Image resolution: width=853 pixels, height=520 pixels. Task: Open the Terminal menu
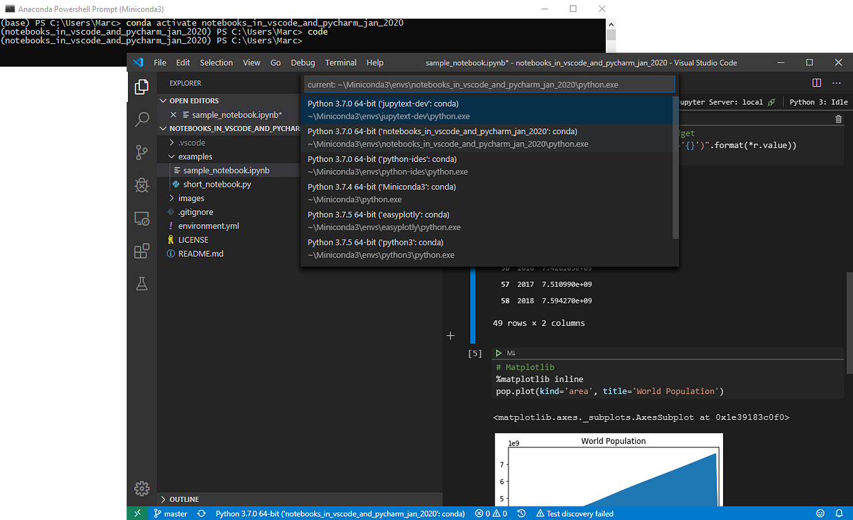(341, 62)
